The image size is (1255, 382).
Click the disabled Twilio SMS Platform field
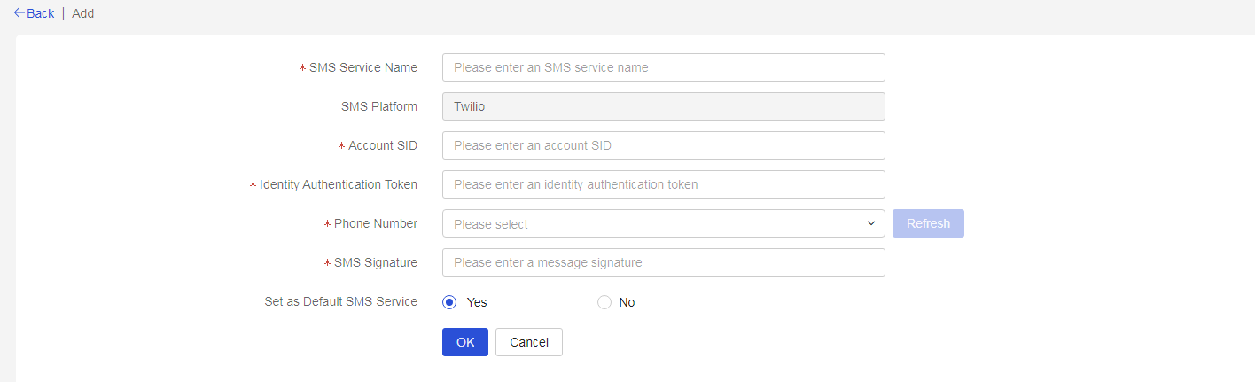point(663,106)
